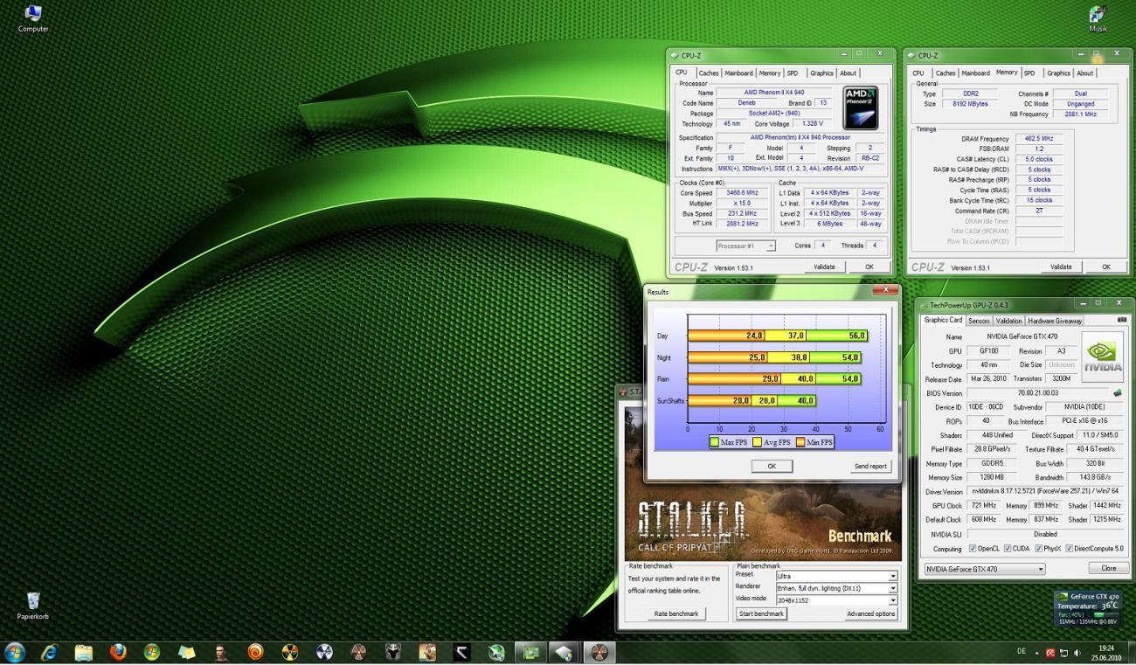1136x665 pixels.
Task: Click the NVIDIA icon in GPU temperature gadget
Action: pyautogui.click(x=1062, y=596)
